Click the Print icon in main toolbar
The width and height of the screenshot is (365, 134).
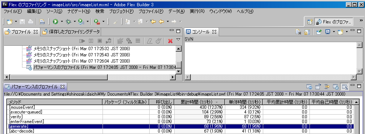click(31, 22)
